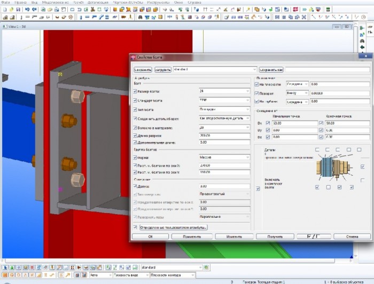Click the Сохранить button
The height and width of the screenshot is (284, 374).
[143, 69]
